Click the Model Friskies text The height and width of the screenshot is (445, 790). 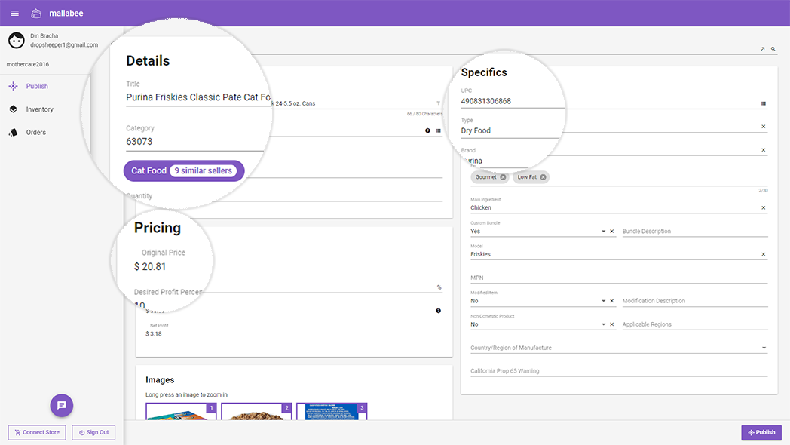click(x=480, y=254)
